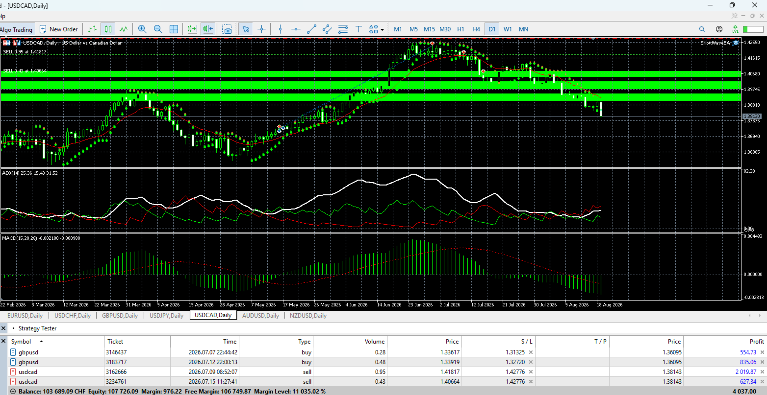
Task: Select the trendline drawing tool
Action: 311,29
